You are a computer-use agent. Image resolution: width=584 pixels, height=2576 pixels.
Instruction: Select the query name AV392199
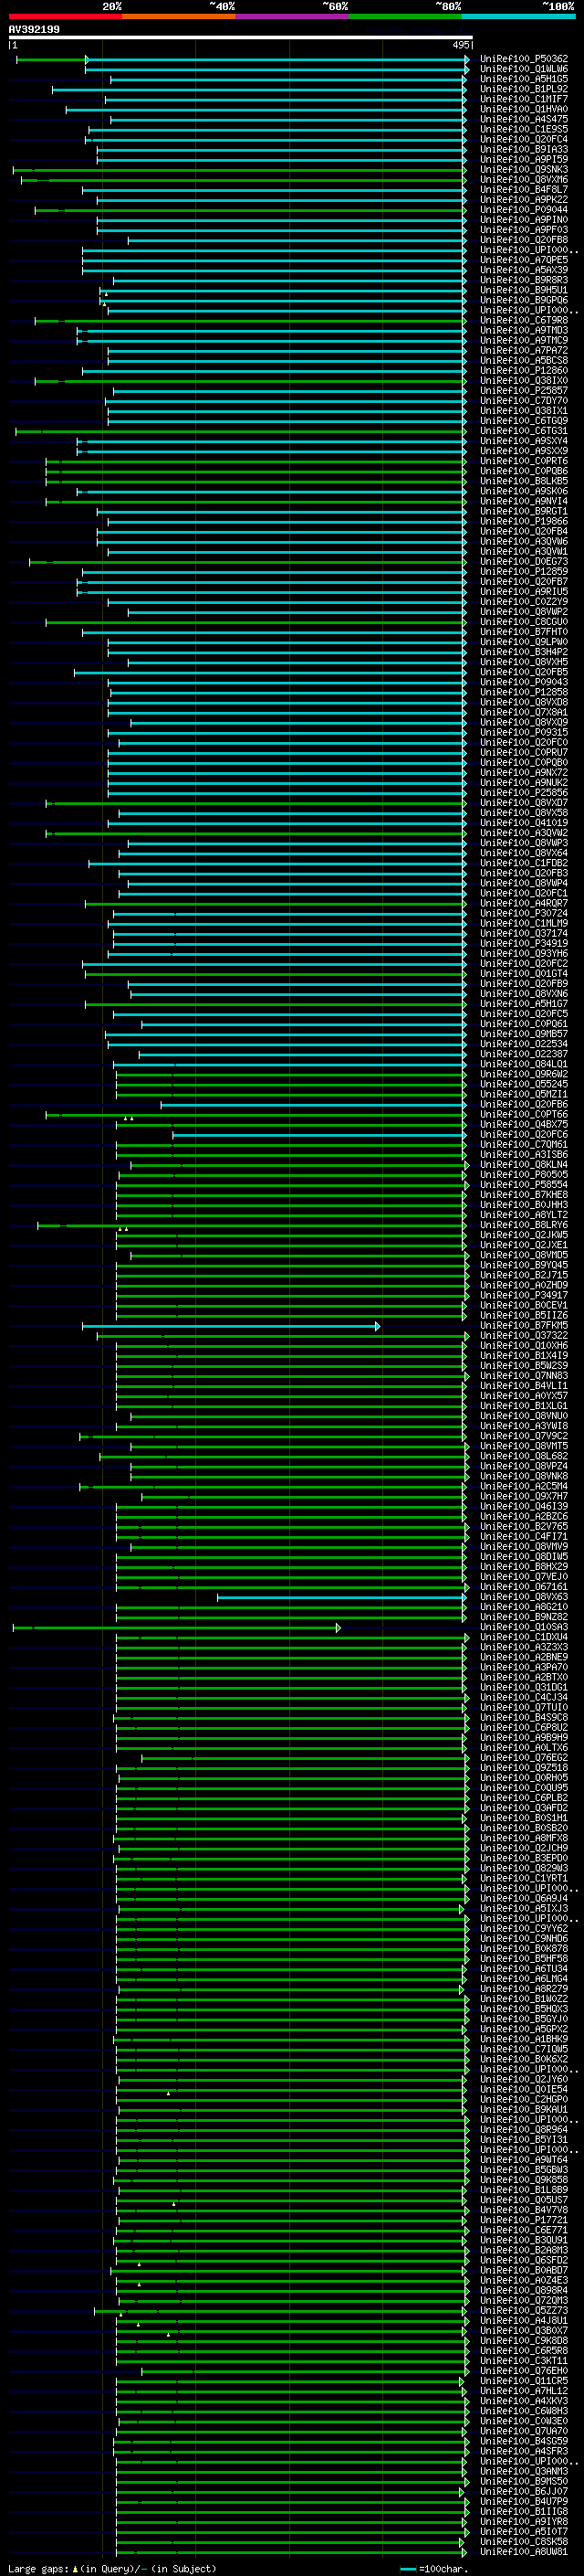click(x=34, y=30)
